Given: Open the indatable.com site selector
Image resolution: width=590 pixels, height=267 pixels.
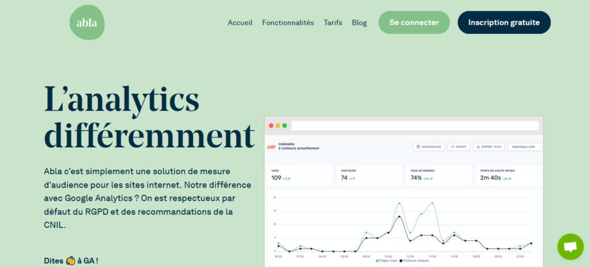Looking at the screenshot, I should (524, 147).
